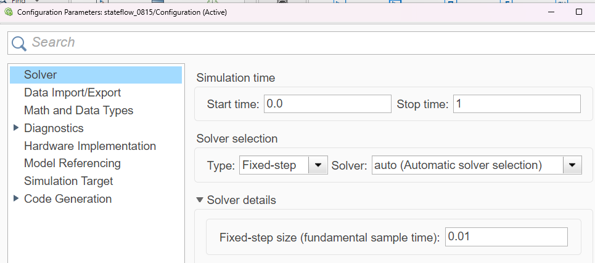
Task: Open the Solver dropdown showing auto selection
Action: tap(477, 165)
